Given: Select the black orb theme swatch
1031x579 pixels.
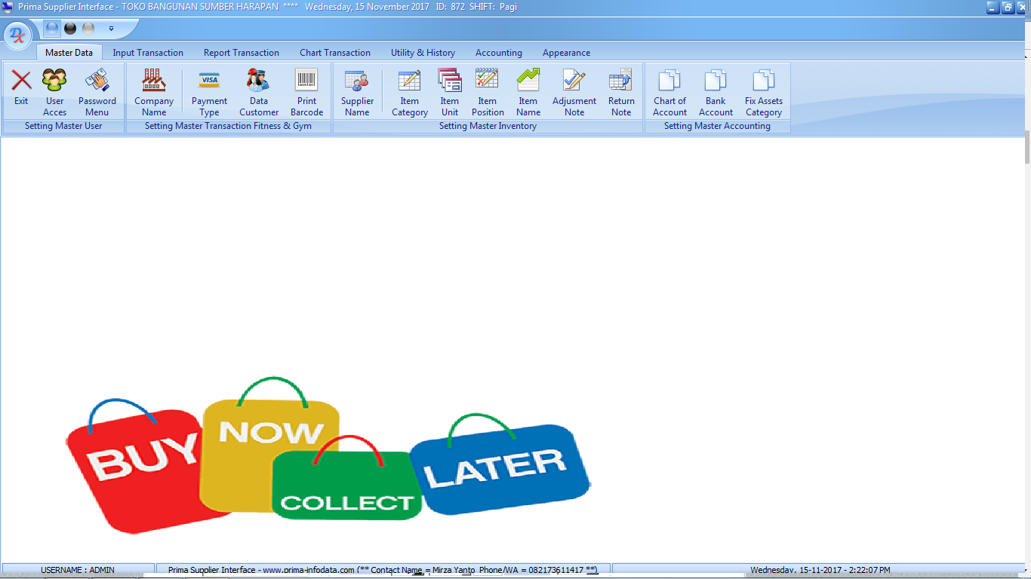Looking at the screenshot, I should coord(70,29).
